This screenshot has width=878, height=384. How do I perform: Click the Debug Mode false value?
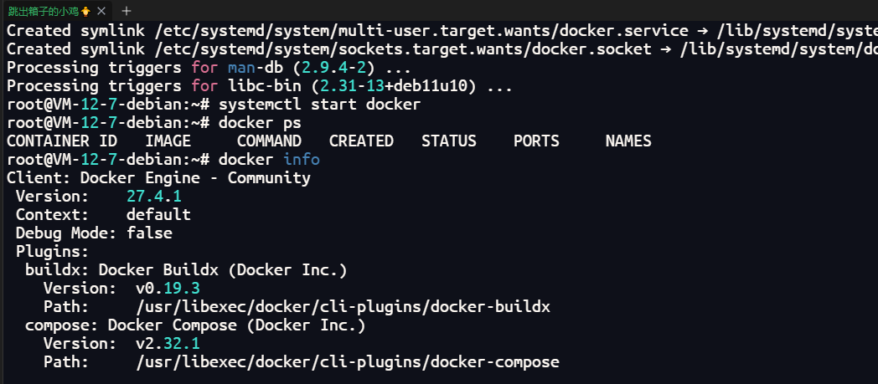click(149, 233)
